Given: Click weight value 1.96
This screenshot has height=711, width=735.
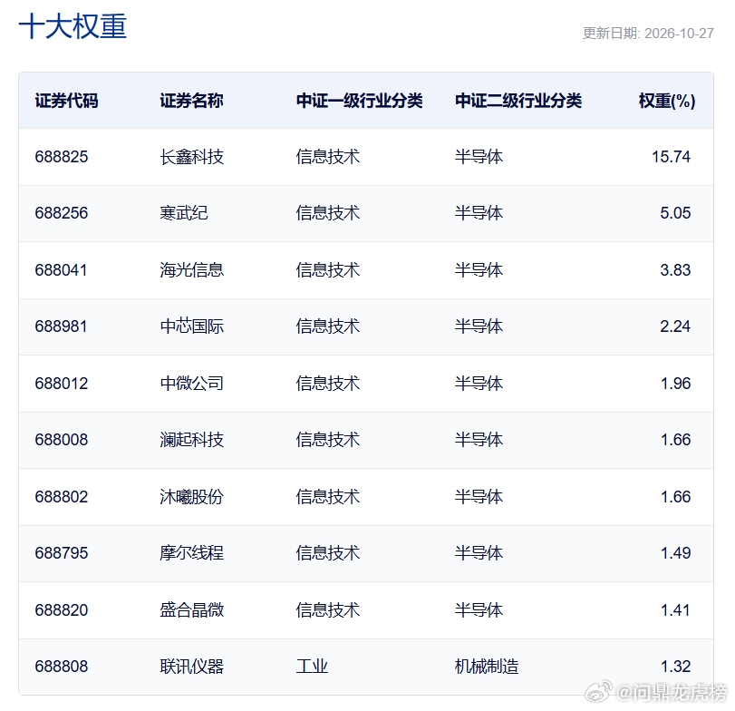Looking at the screenshot, I should pos(675,384).
